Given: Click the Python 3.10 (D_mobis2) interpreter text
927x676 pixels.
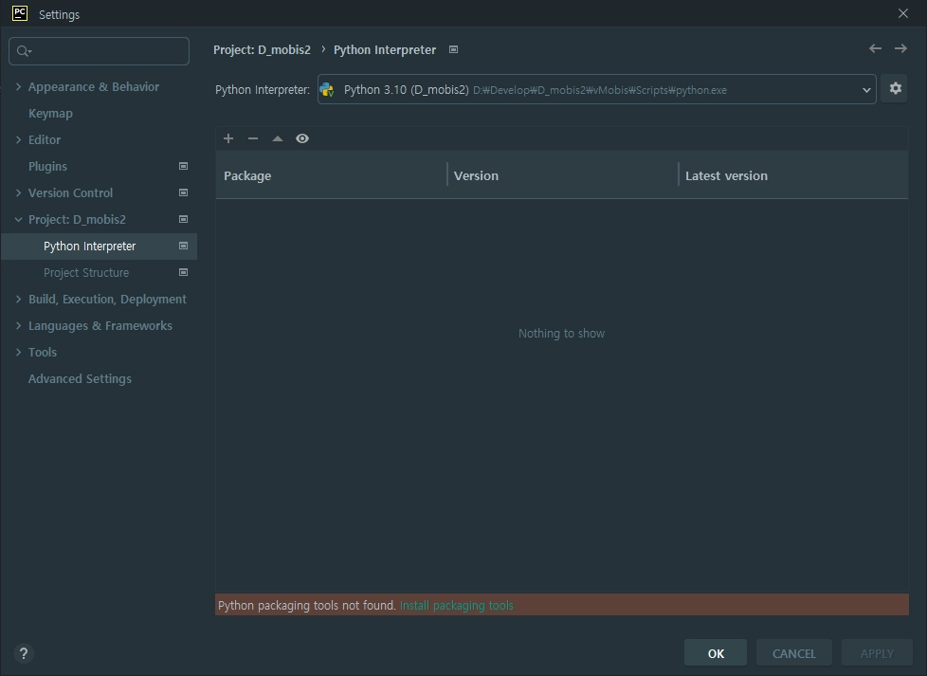Looking at the screenshot, I should (406, 90).
